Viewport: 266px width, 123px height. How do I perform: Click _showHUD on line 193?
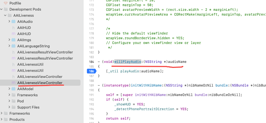(x=123, y=104)
